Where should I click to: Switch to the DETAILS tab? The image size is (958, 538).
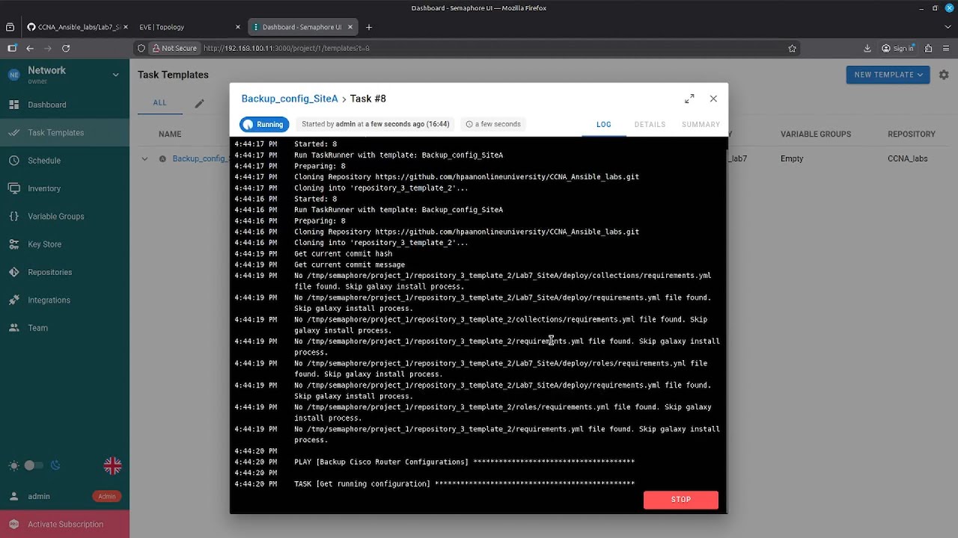[650, 125]
